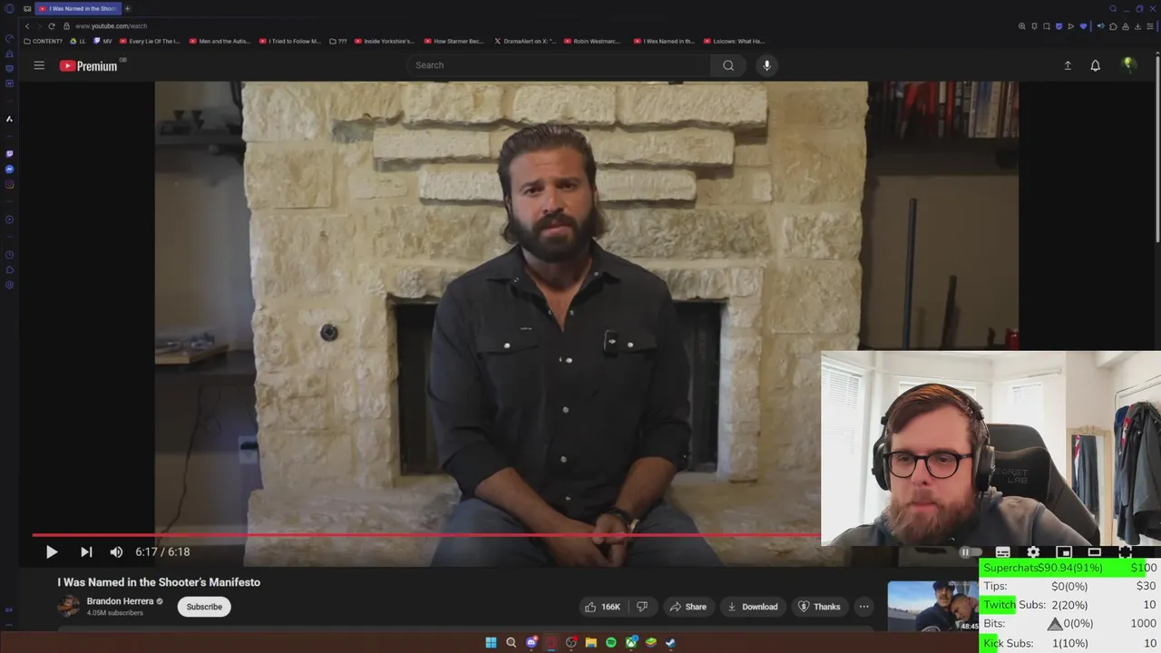Open 'Loicows: What Ha...' bookmark
Viewport: 1161px width, 653px height.
click(734, 41)
